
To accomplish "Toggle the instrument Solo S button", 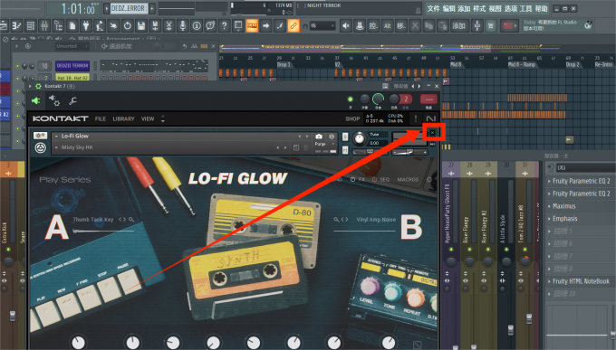I will (x=345, y=137).
